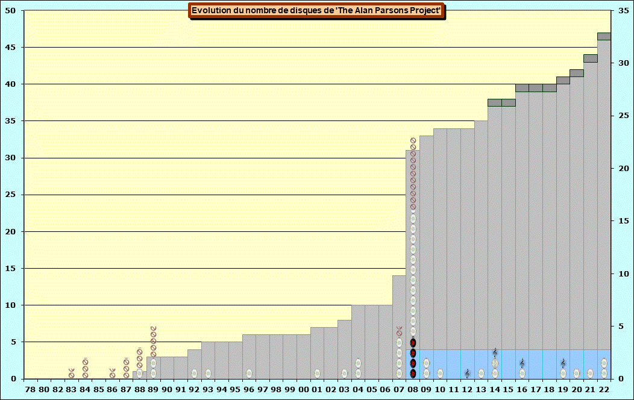
Task: Click x-axis year label '88'
Action: pos(139,390)
